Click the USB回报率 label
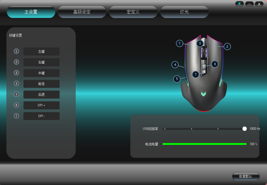Image resolution: width=267 pixels, height=185 pixels. coord(150,129)
